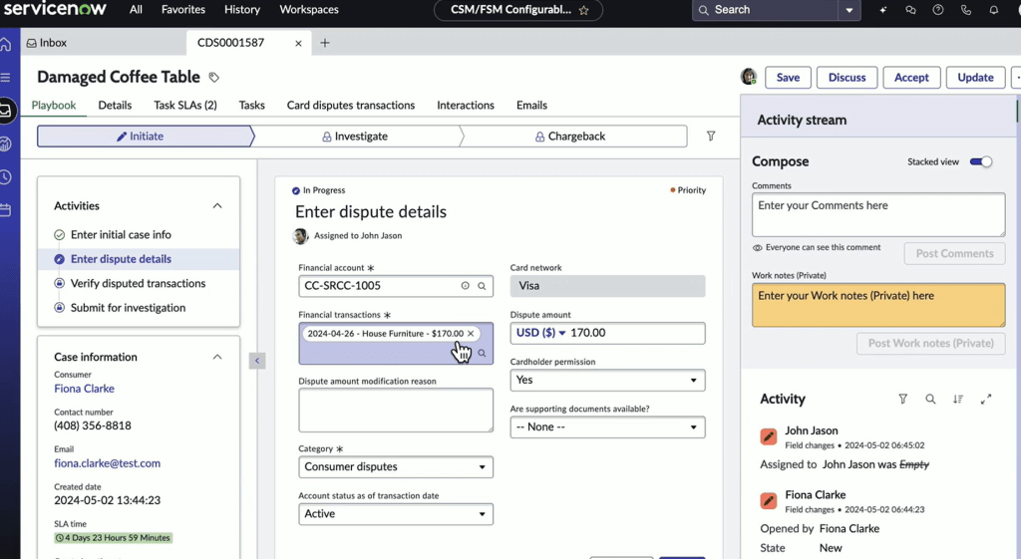Click the Accept button
The image size is (1021, 559).
pyautogui.click(x=910, y=78)
